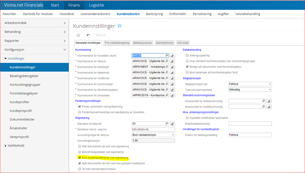Image resolution: width=305 pixels, height=173 pixels.
Task: Open Avrundingsregel for faktura dropdown
Action: [153, 135]
